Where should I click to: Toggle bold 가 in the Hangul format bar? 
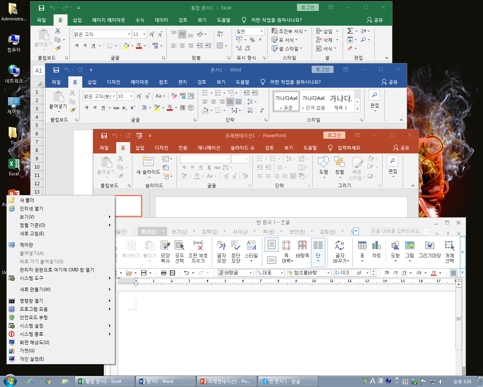(387, 272)
